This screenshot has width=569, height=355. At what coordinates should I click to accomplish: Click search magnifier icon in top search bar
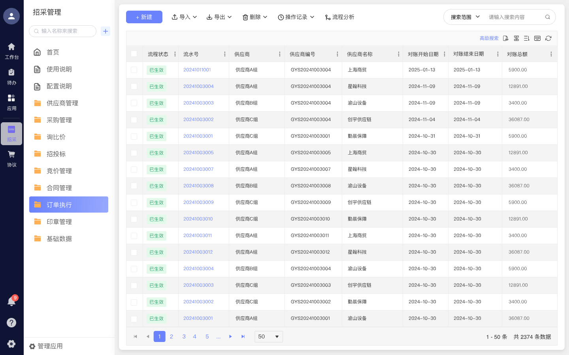[548, 17]
